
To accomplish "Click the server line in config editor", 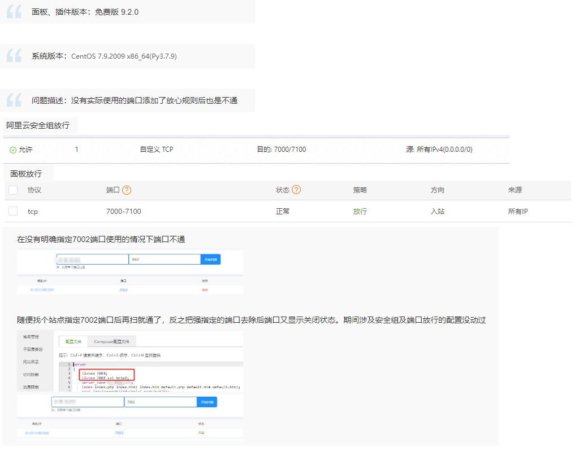I will [80, 364].
